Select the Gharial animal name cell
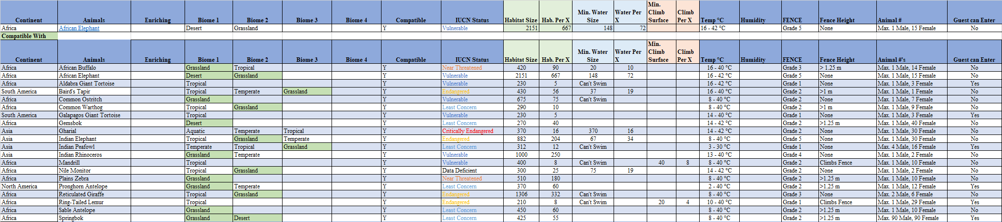Viewport: 1002px width, 222px height. (x=68, y=131)
